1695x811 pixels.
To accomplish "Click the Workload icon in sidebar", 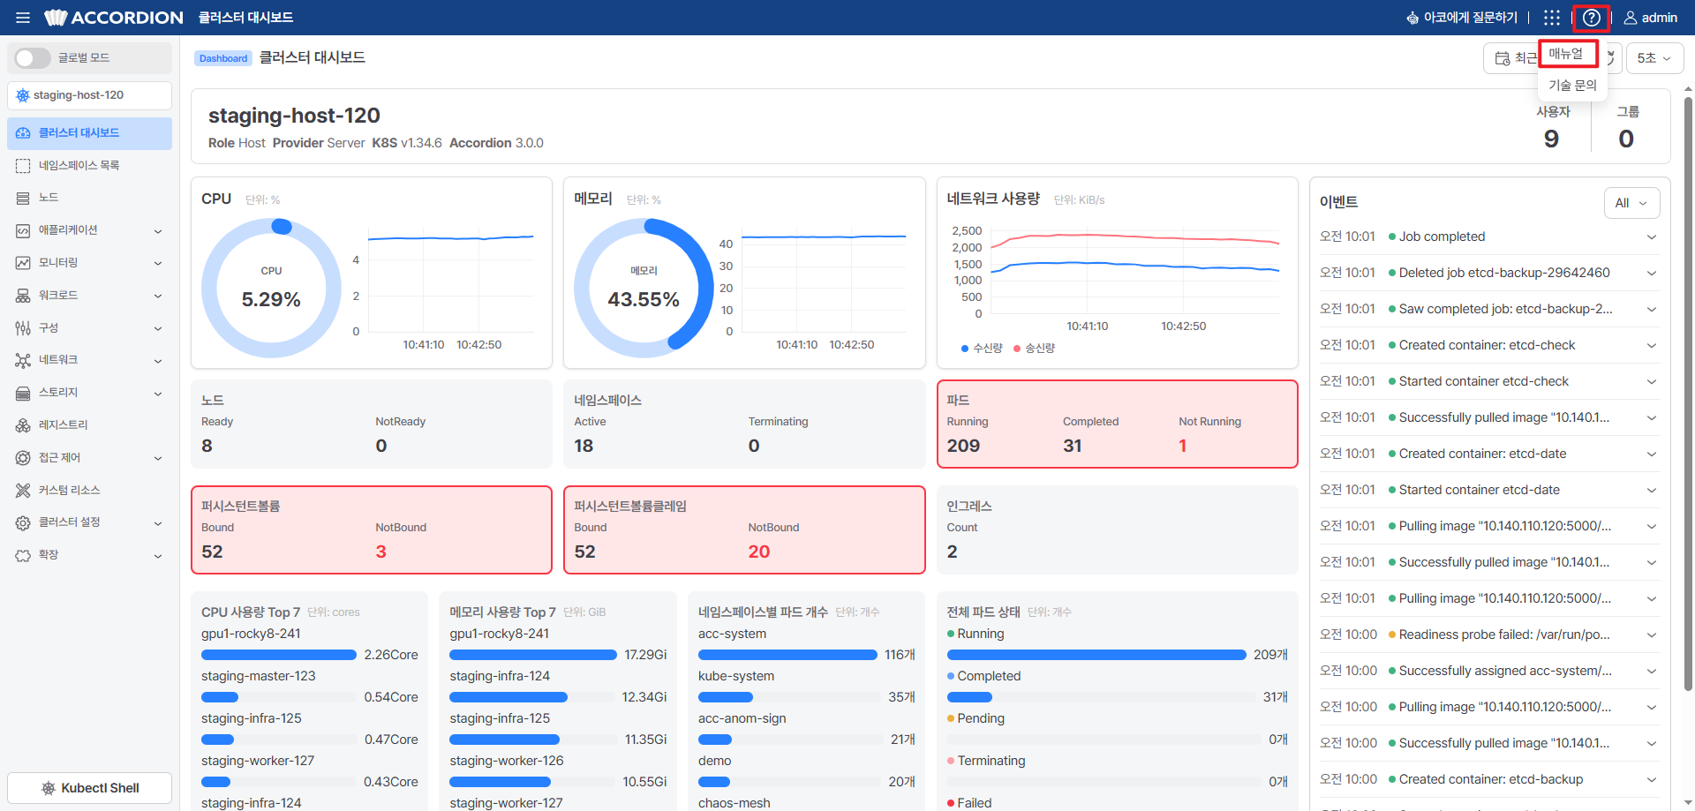I will pos(23,296).
